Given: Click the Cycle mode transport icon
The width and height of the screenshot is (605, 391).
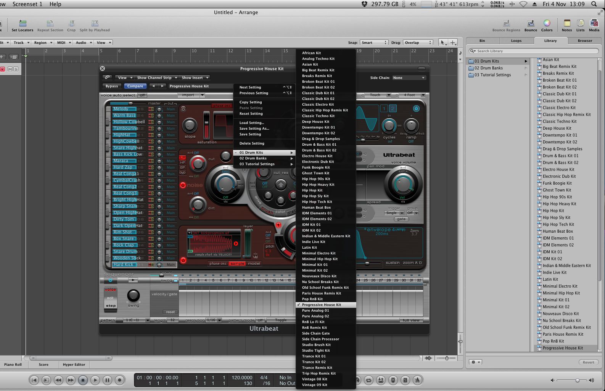Looking at the screenshot, I should coord(368,380).
